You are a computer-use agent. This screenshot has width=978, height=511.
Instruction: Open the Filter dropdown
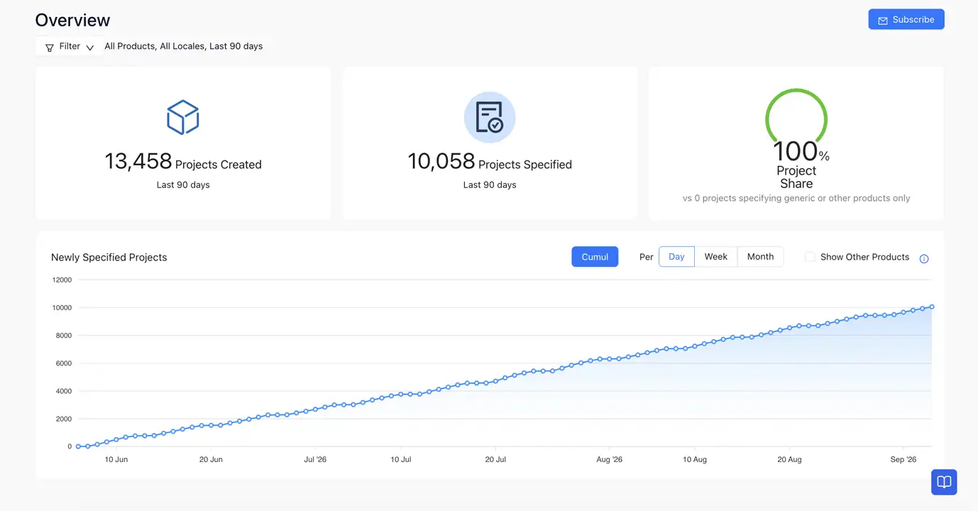[x=70, y=47]
